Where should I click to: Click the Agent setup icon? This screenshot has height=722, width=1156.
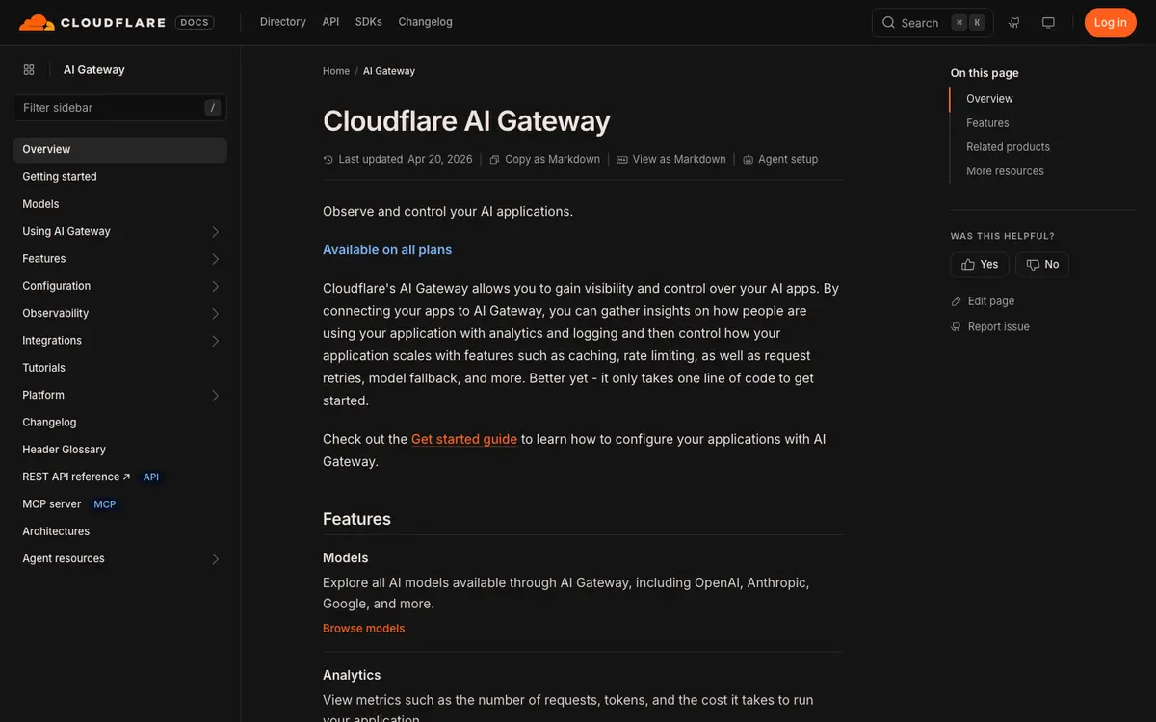click(749, 160)
